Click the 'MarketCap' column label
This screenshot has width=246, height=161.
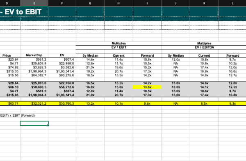click(x=34, y=55)
